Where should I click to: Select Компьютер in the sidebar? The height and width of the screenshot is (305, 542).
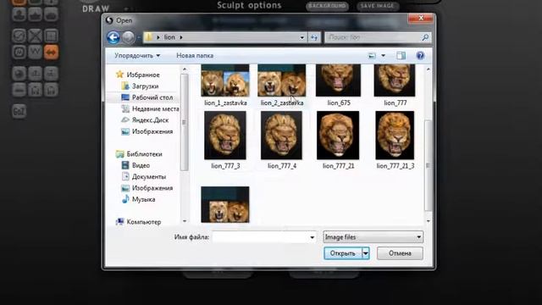click(x=139, y=222)
